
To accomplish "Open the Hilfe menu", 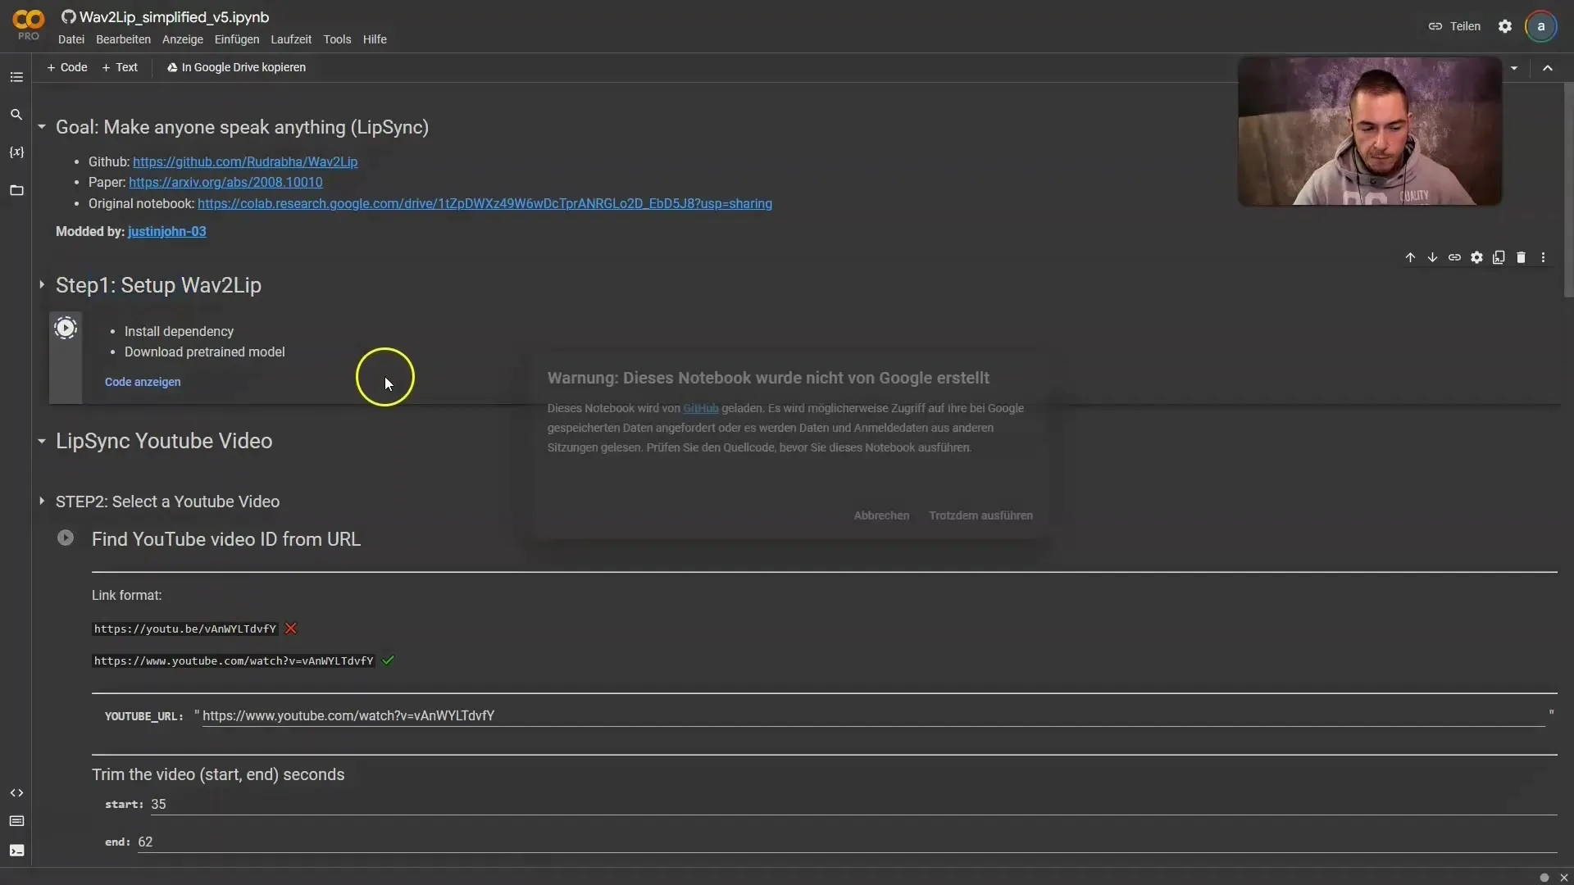I will (x=375, y=39).
